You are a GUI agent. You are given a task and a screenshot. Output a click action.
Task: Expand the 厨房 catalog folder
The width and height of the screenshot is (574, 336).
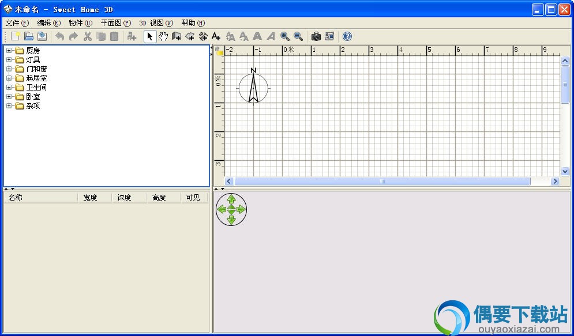tap(9, 51)
